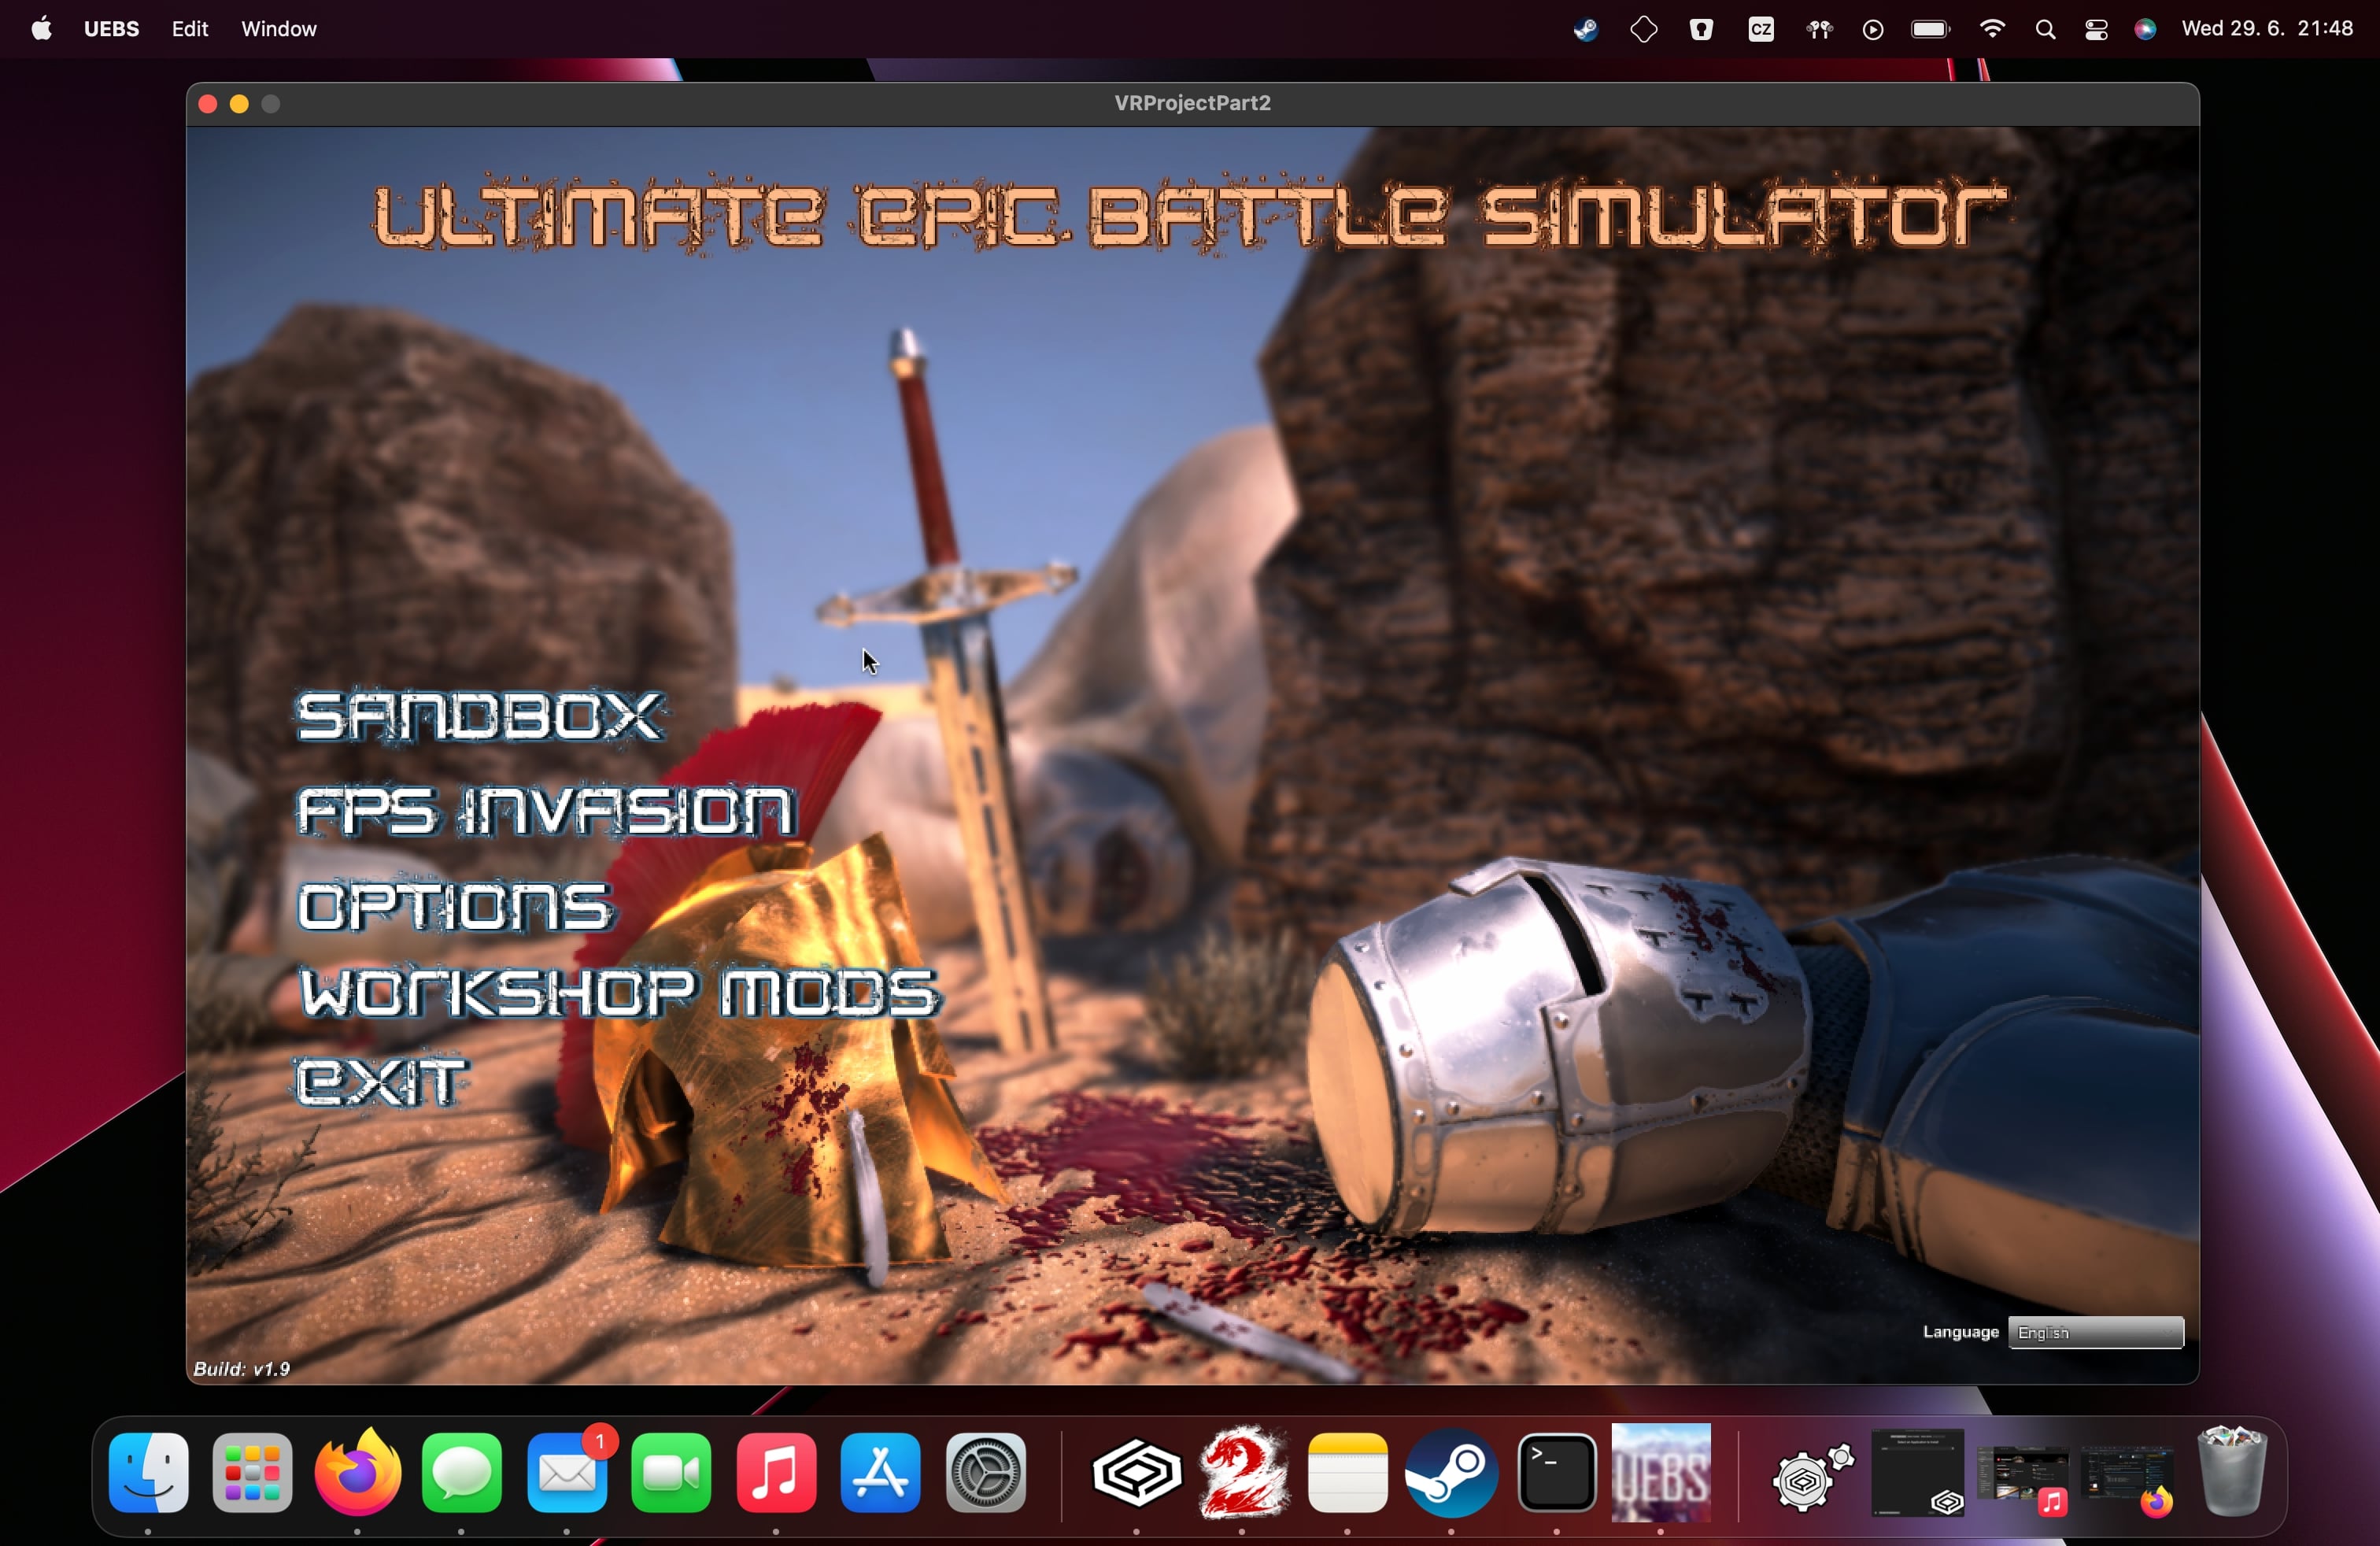Open the Trash
2380x1546 pixels.
tap(2233, 1473)
